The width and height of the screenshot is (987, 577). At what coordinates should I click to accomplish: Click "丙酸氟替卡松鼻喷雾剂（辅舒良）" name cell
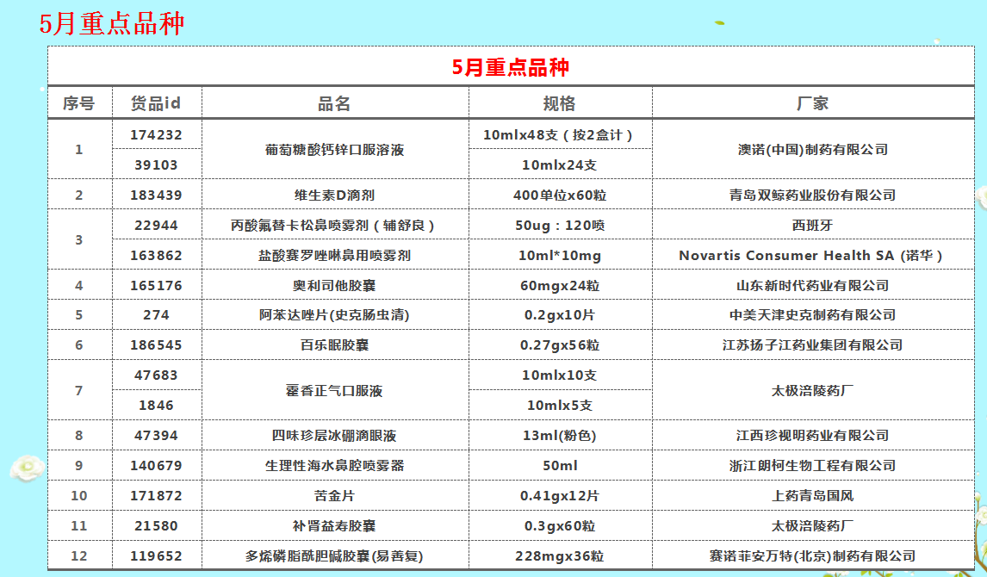pos(334,226)
